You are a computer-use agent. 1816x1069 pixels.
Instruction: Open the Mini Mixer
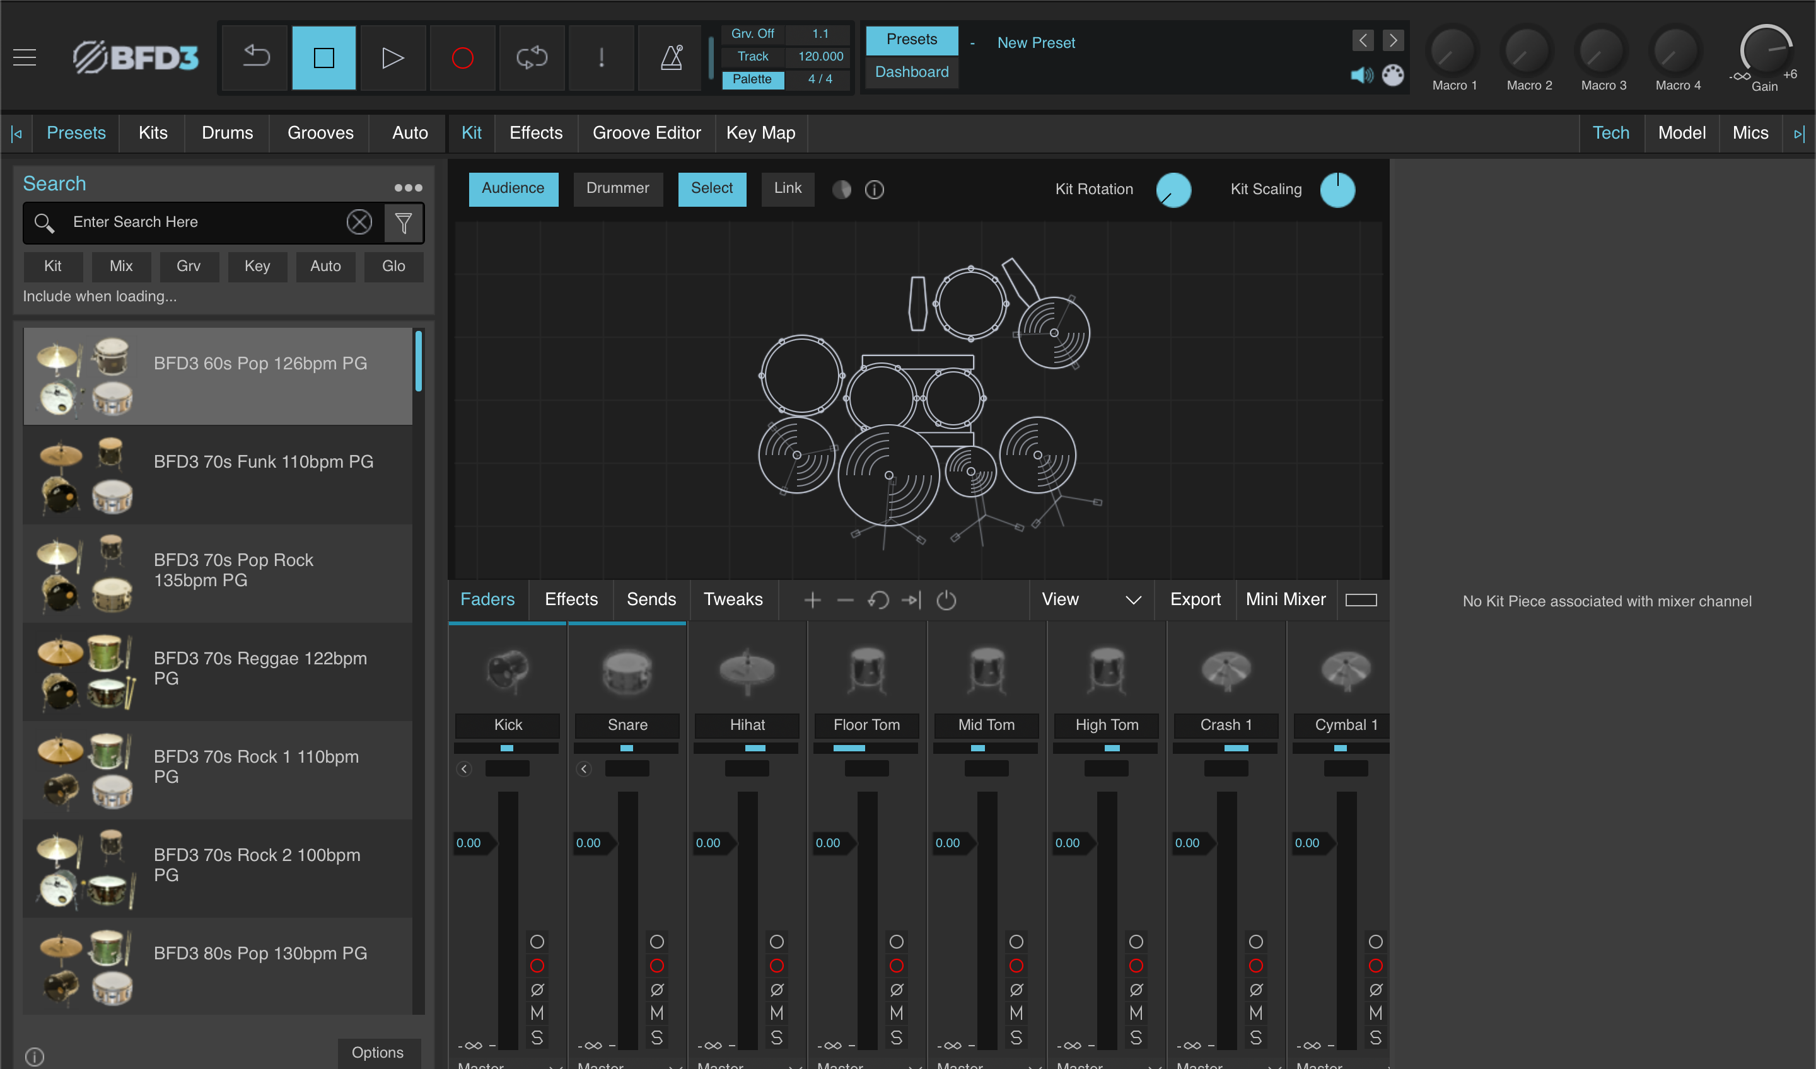(x=1286, y=599)
